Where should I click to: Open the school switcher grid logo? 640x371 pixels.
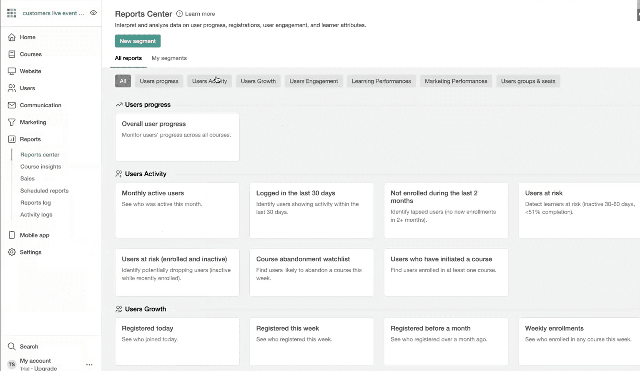click(x=11, y=12)
